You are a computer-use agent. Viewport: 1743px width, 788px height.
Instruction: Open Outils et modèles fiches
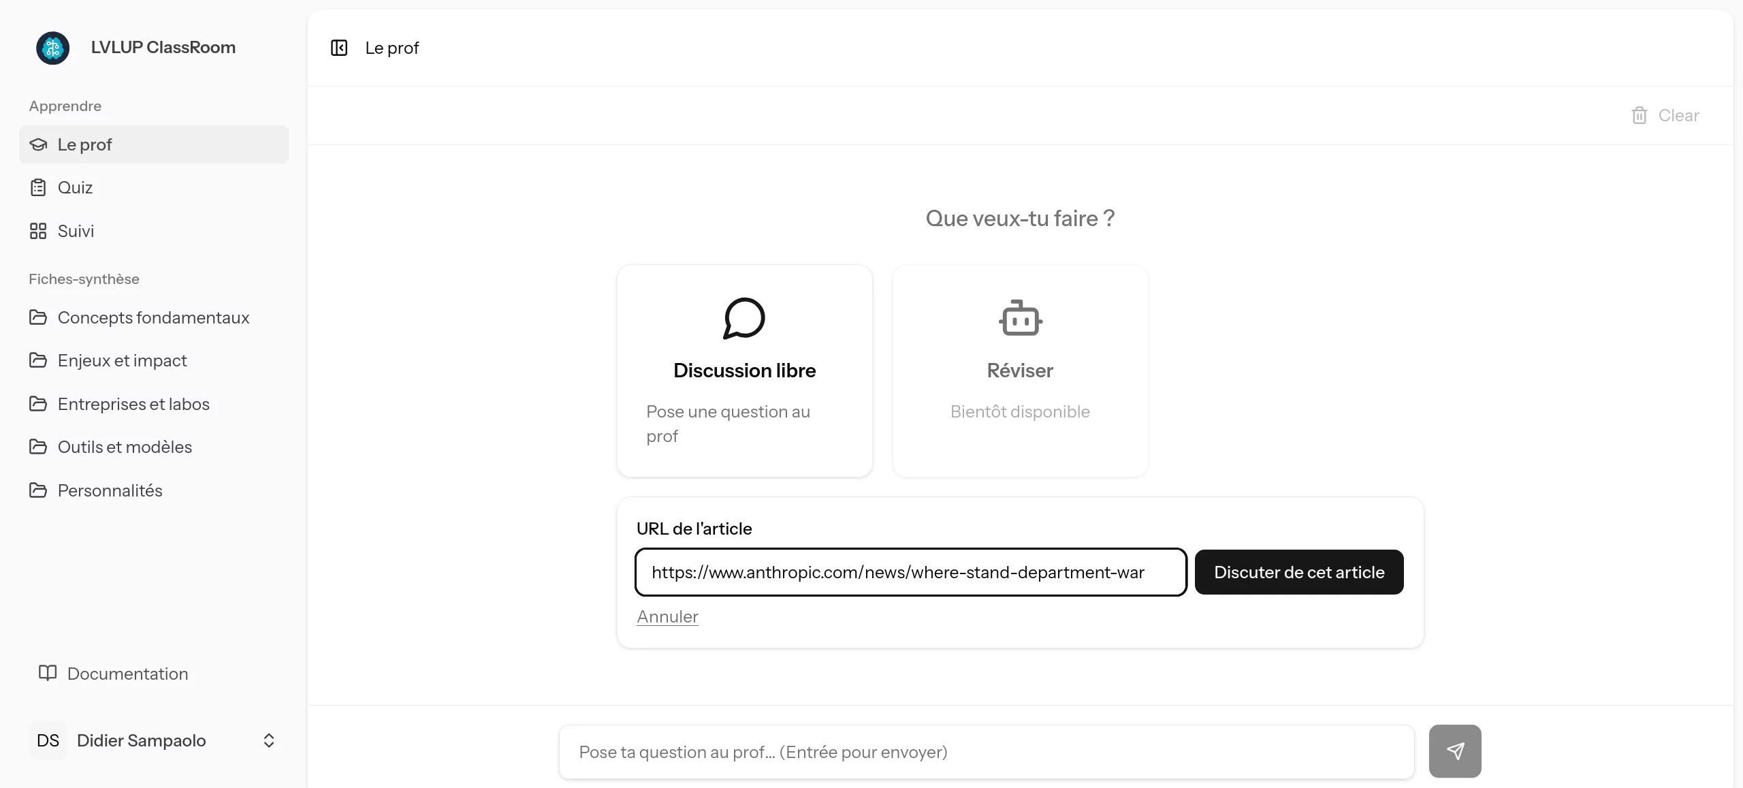(125, 447)
